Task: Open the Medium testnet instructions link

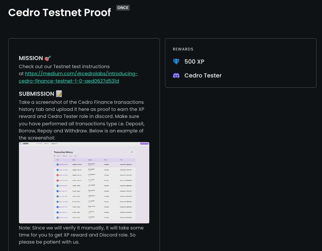Action: [x=78, y=77]
